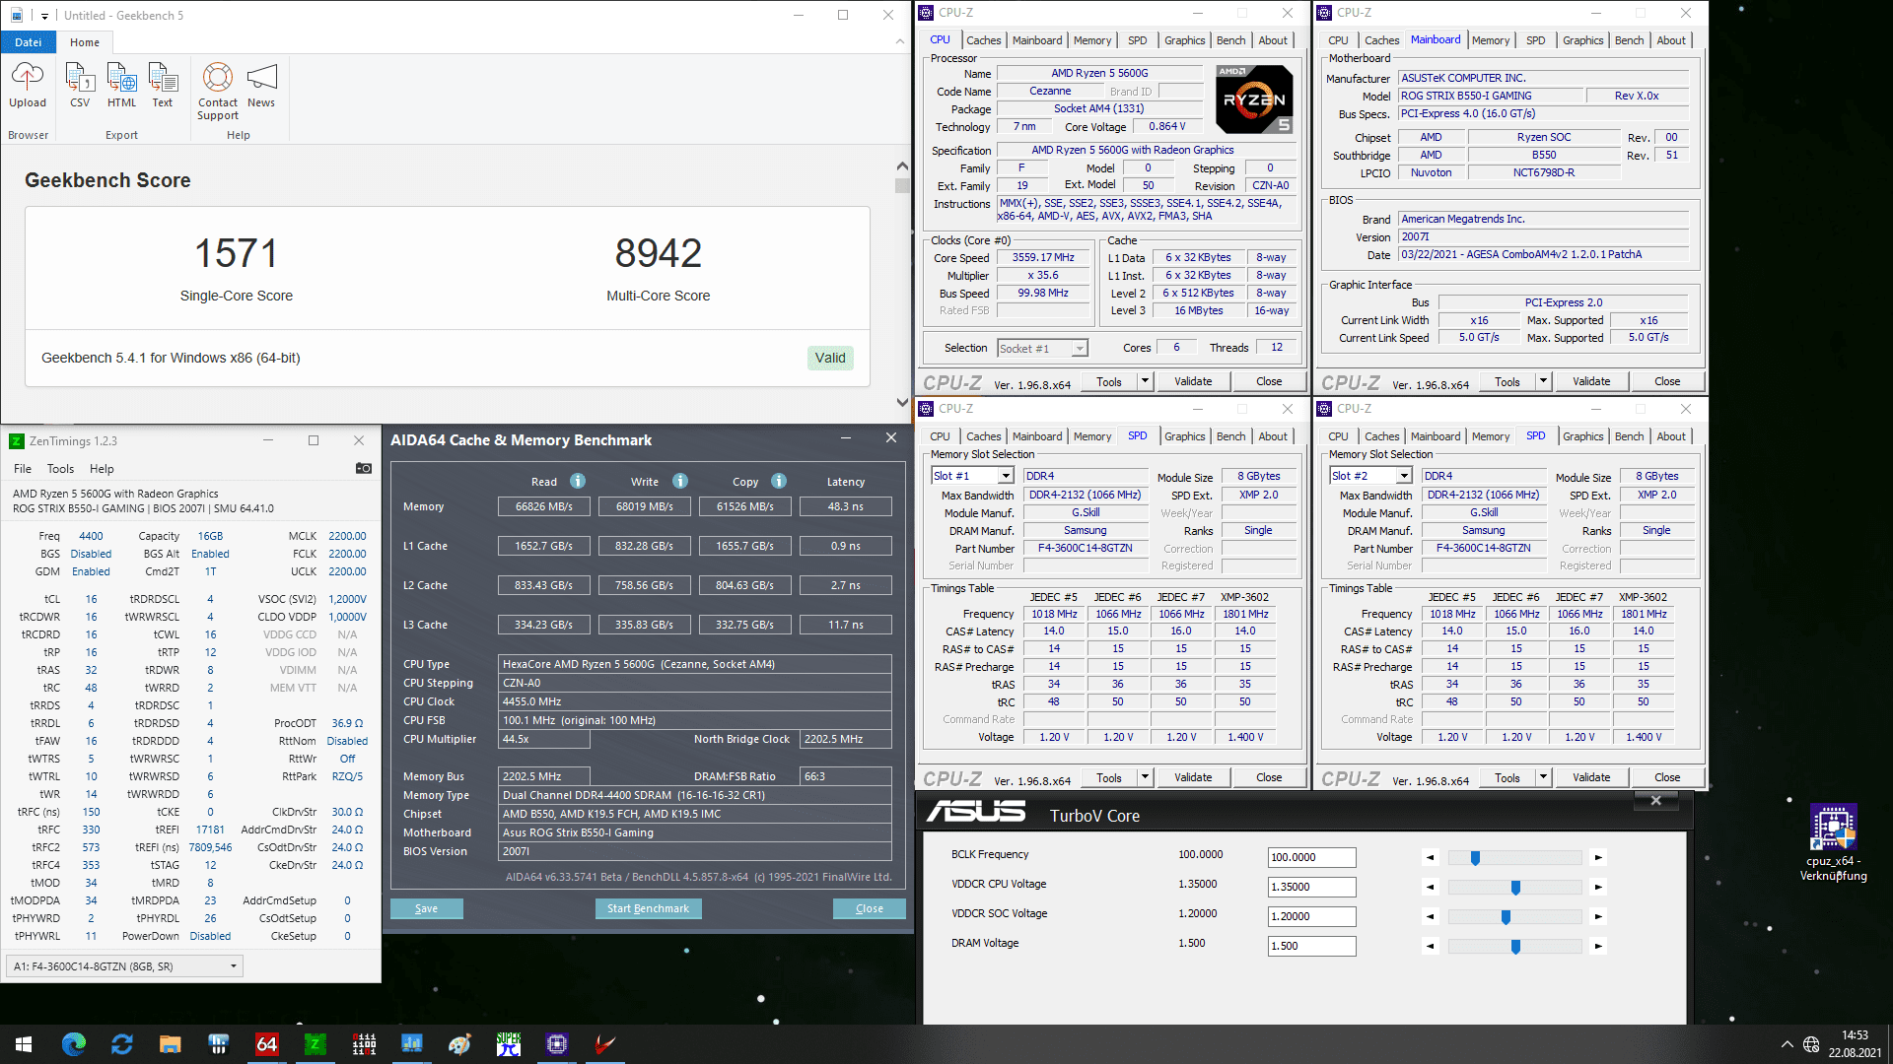The image size is (1893, 1064).
Task: Adjust the VDDCR CPU Voltage slider
Action: 1514,888
